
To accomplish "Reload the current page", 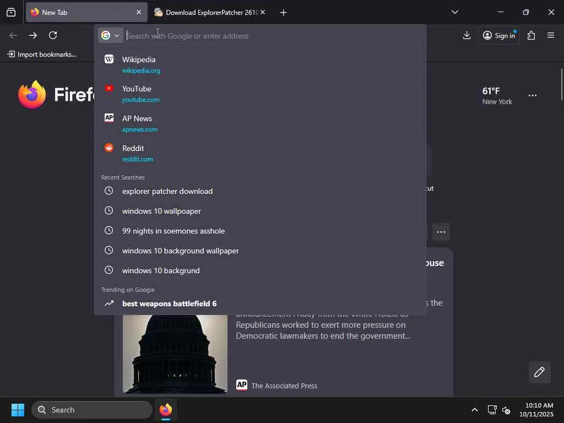I will (53, 35).
